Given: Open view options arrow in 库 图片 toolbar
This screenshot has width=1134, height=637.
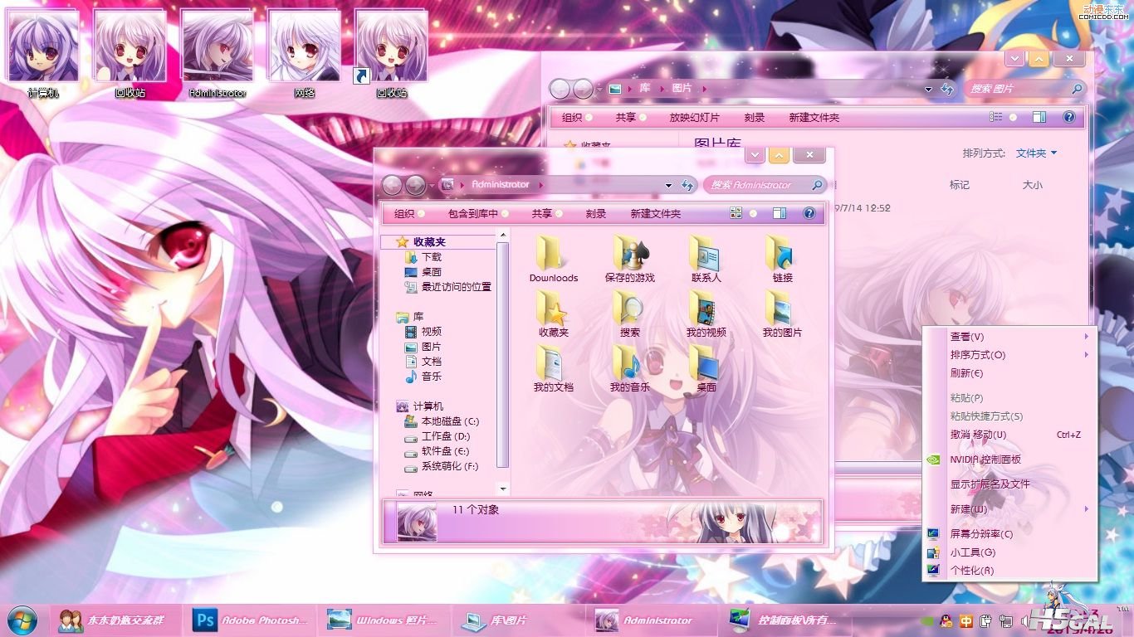Looking at the screenshot, I should (1013, 117).
